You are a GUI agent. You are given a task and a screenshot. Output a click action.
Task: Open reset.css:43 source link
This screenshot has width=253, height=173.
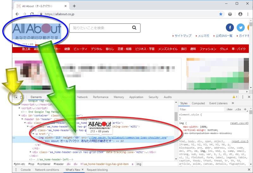(239, 123)
